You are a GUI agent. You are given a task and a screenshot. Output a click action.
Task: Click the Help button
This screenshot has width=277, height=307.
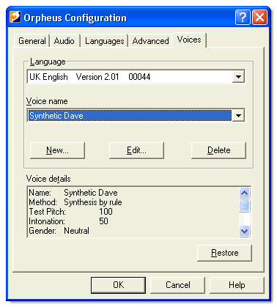(x=237, y=285)
